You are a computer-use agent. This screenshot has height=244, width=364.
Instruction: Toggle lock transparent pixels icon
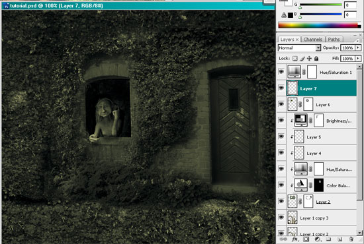pyautogui.click(x=295, y=59)
